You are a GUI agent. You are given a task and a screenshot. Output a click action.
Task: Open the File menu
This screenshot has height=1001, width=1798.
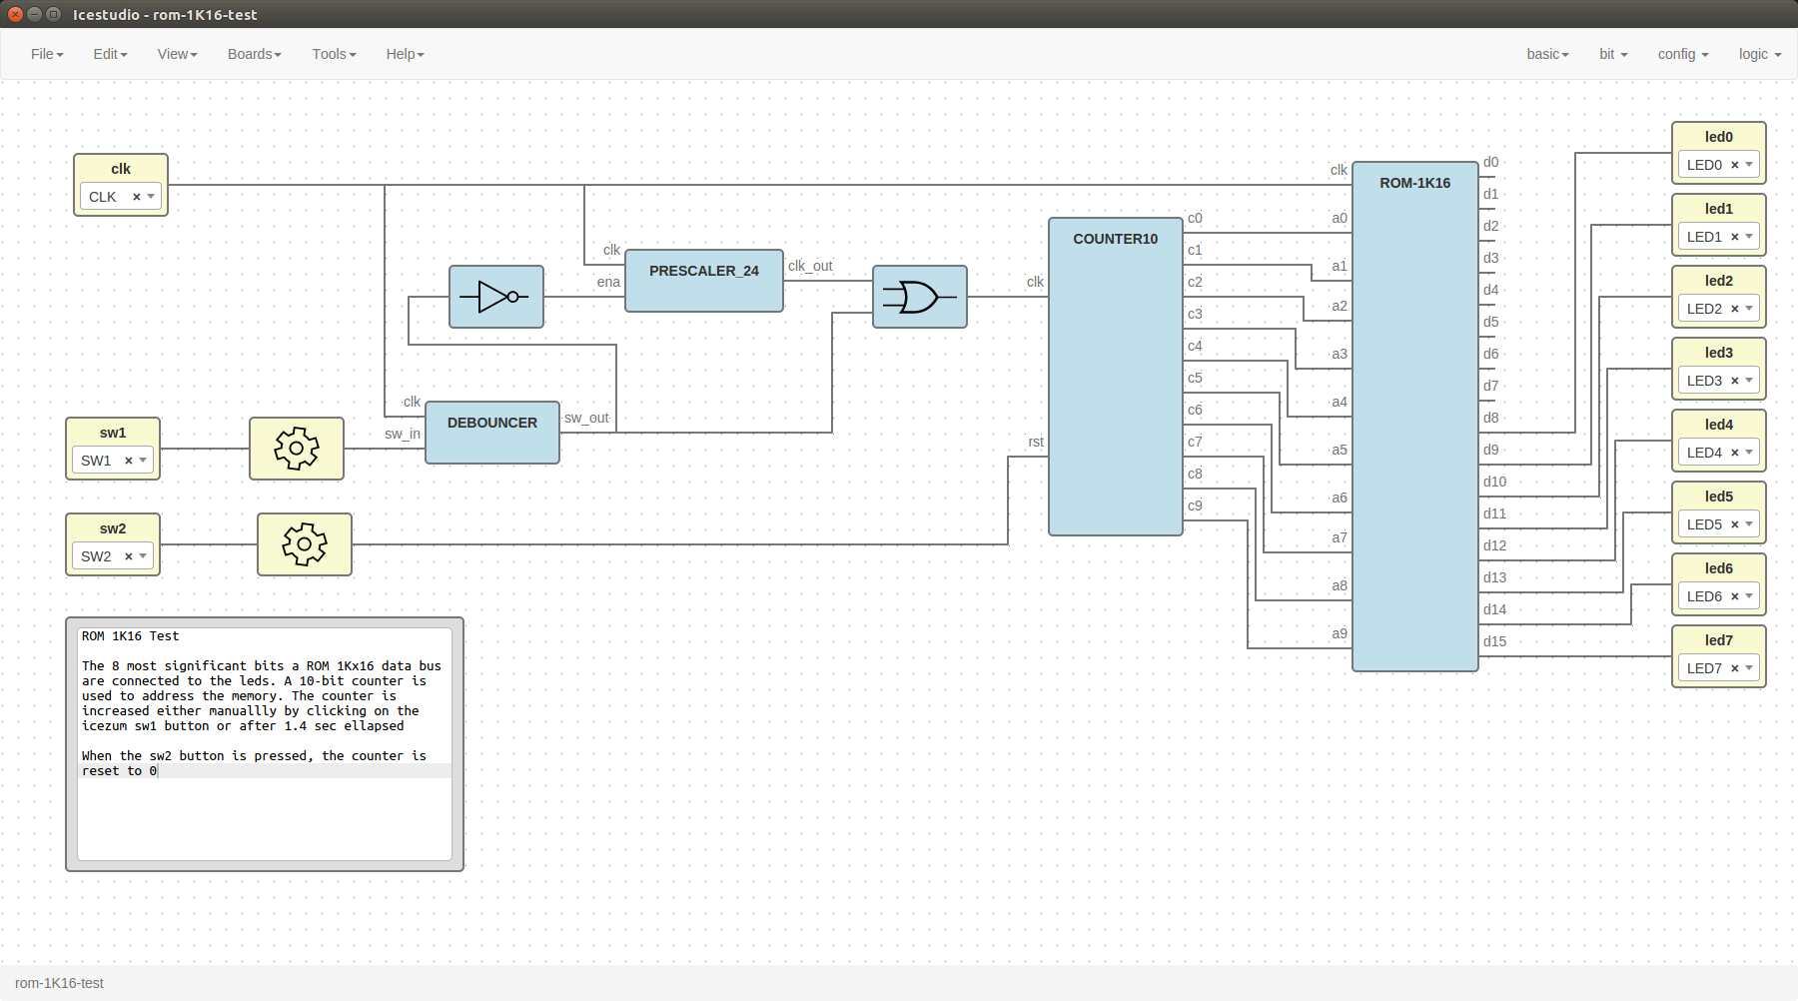pos(47,54)
